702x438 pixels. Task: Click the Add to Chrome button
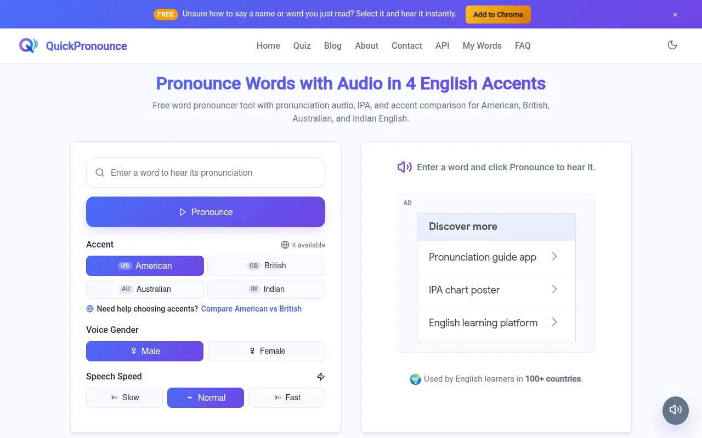498,15
